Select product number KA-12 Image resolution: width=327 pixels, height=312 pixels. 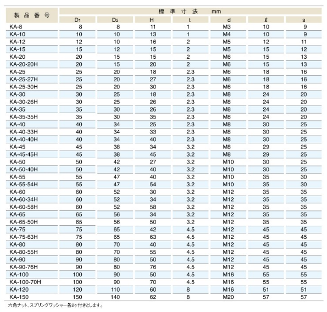pyautogui.click(x=17, y=42)
